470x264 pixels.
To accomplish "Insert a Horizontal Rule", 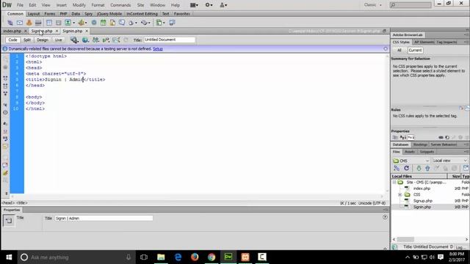I will click(x=38, y=23).
